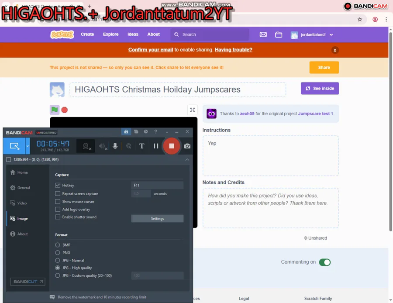Screen dimensions: 393x303
Task: Open Bandicam help question mark
Action: pos(155,131)
